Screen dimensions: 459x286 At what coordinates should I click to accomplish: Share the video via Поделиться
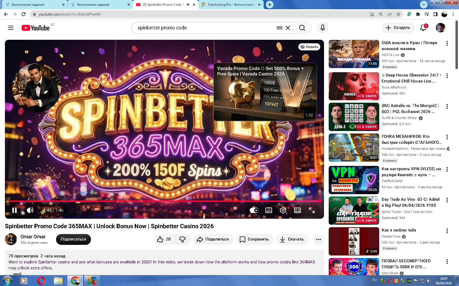point(213,239)
